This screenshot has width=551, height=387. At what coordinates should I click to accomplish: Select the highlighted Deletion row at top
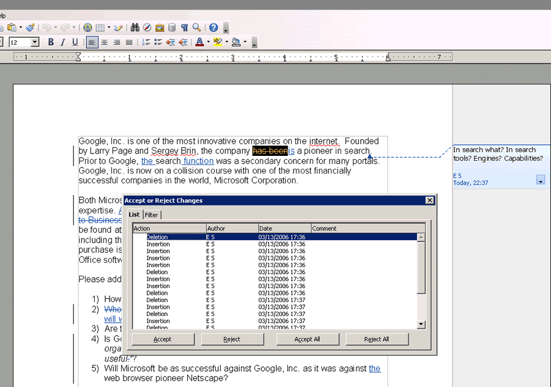click(x=275, y=237)
